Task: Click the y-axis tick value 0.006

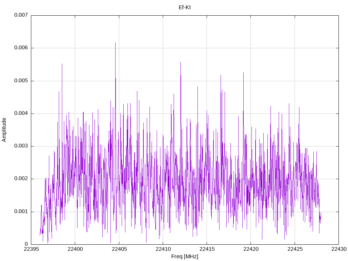Action: pos(21,48)
